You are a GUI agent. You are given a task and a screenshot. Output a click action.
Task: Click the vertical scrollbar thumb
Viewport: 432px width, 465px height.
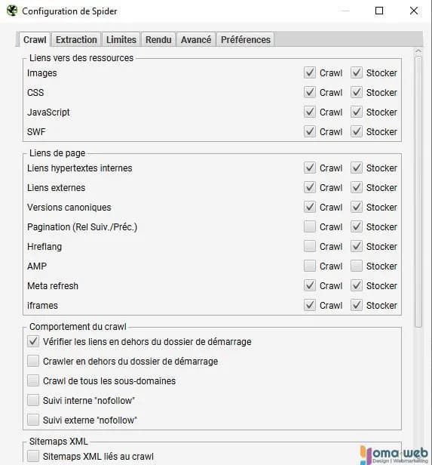tap(418, 192)
